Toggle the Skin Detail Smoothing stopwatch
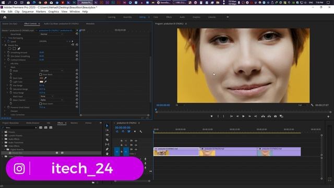Viewport: 334px width, 188px height. coord(8,56)
